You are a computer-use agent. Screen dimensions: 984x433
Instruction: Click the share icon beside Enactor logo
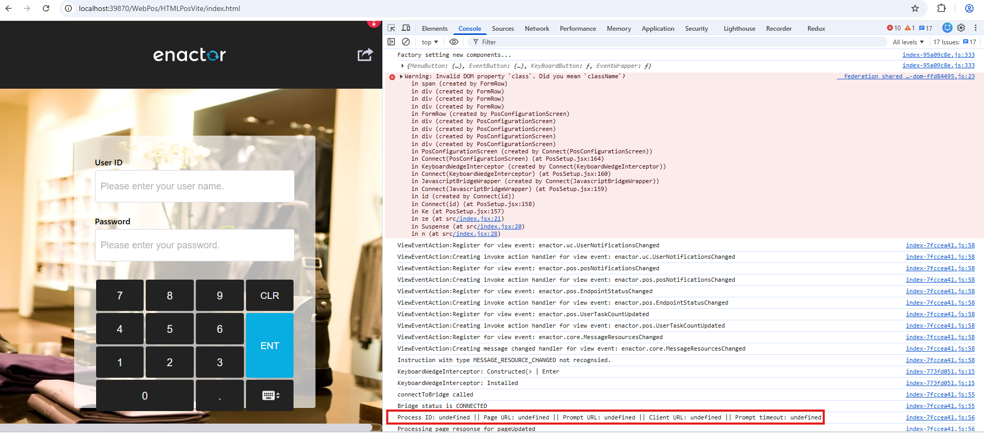point(365,55)
